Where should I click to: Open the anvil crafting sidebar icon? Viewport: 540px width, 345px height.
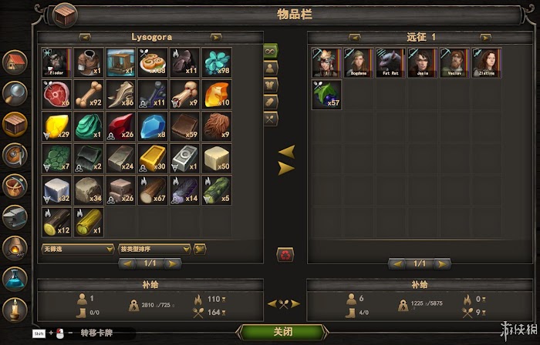(15, 217)
